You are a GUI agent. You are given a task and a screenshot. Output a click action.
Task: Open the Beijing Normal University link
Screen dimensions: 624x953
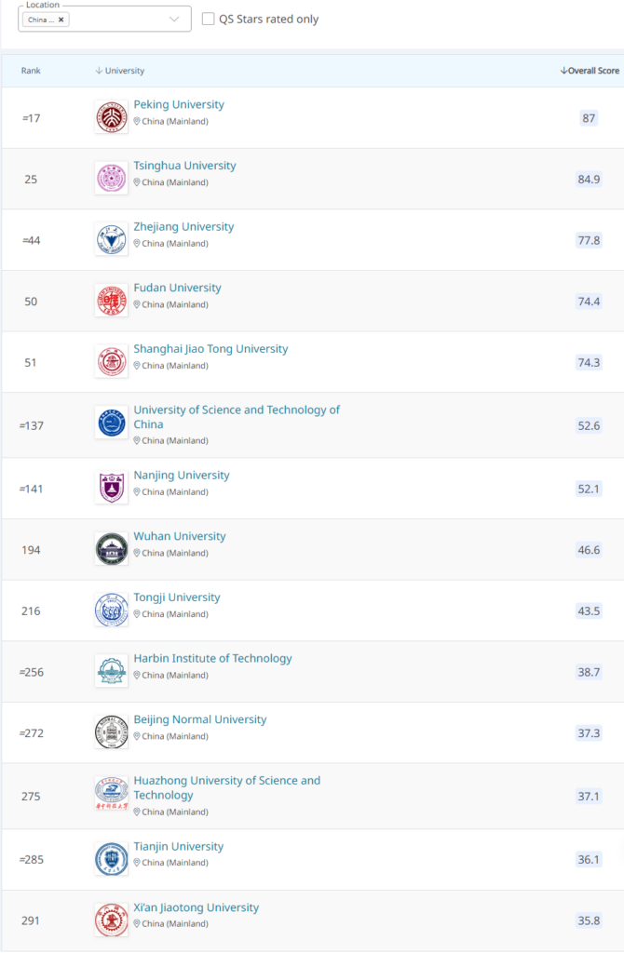200,719
